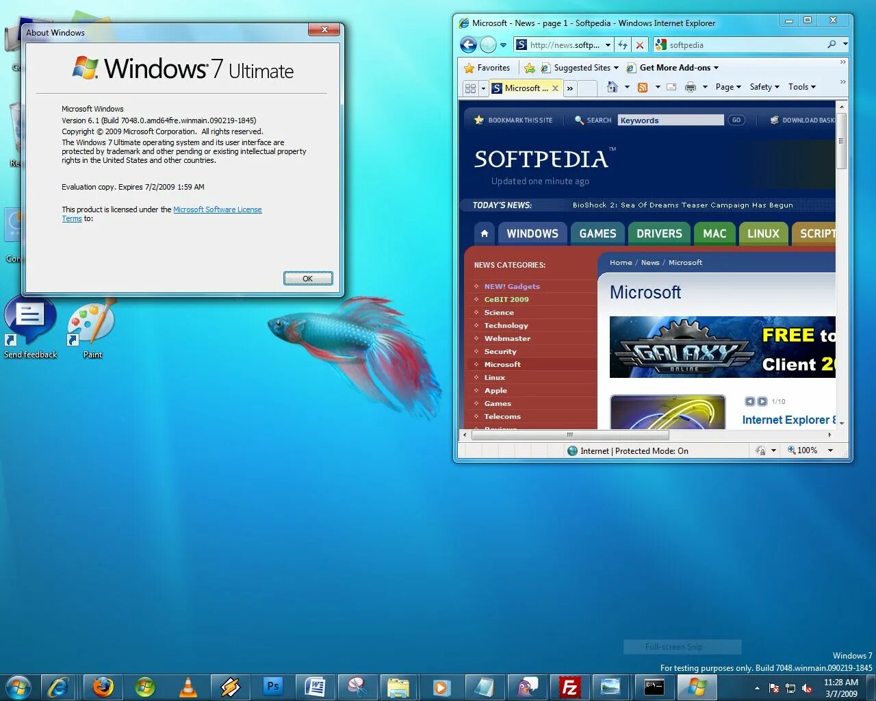Viewport: 876px width, 701px height.
Task: Open the Tools menu in IE
Action: coord(802,87)
